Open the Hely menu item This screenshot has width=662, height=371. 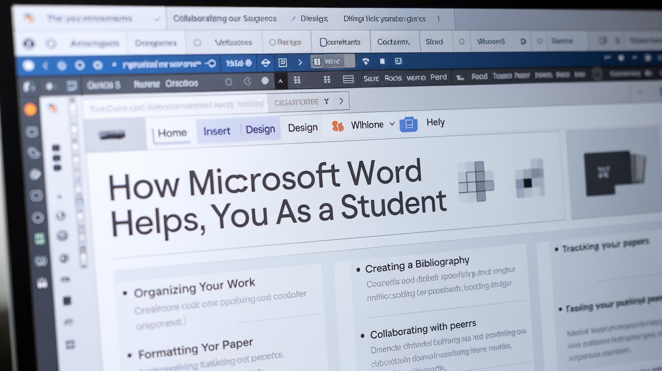click(x=435, y=122)
